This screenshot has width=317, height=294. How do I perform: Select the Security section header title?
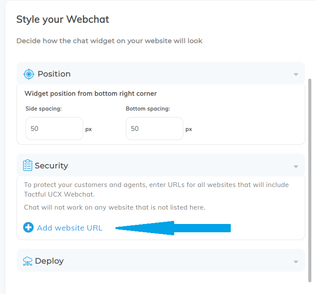(x=51, y=166)
